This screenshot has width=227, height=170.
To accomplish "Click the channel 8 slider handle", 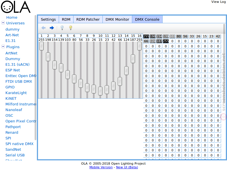I will [x=87, y=88].
